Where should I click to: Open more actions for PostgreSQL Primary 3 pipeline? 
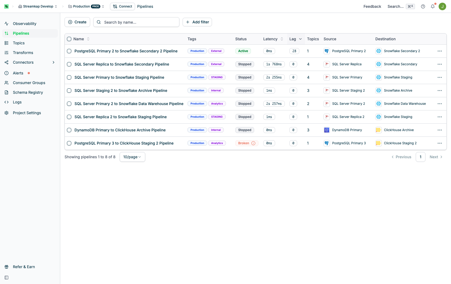(x=440, y=143)
